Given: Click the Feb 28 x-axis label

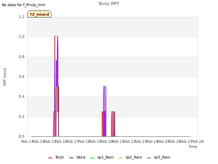Looking at the screenshot, I should point(198,141).
